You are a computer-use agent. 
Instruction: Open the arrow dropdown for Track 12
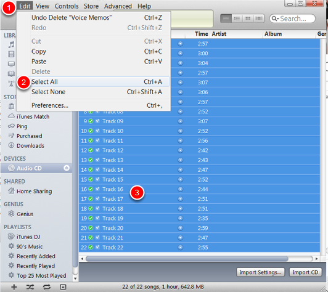pyautogui.click(x=180, y=150)
